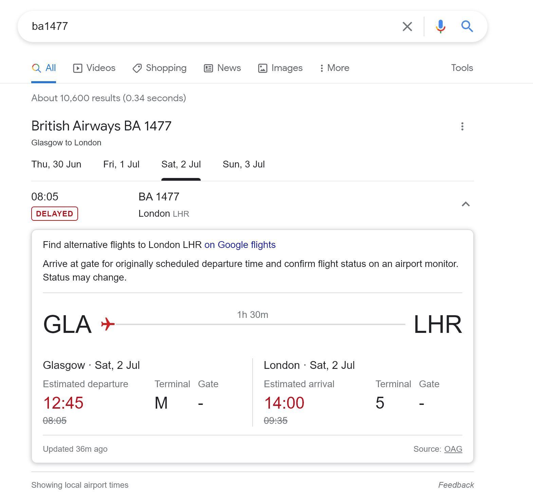This screenshot has height=501, width=533.
Task: Select the All results tab
Action: point(44,68)
